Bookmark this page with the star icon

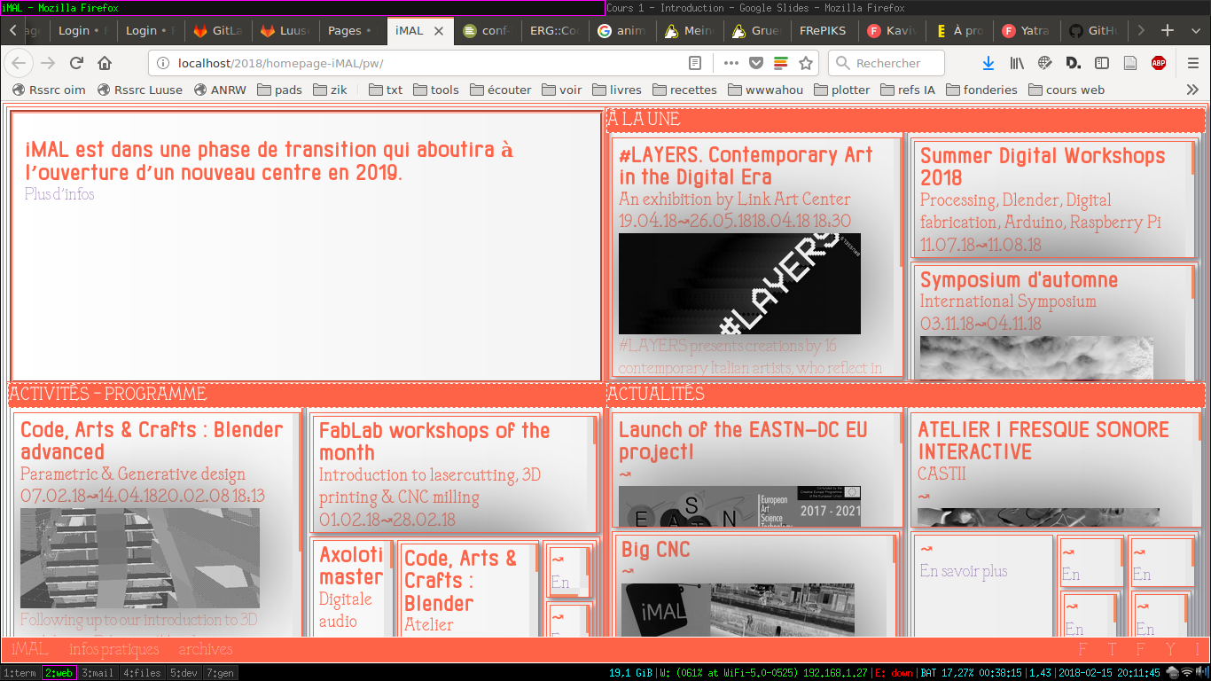point(806,63)
